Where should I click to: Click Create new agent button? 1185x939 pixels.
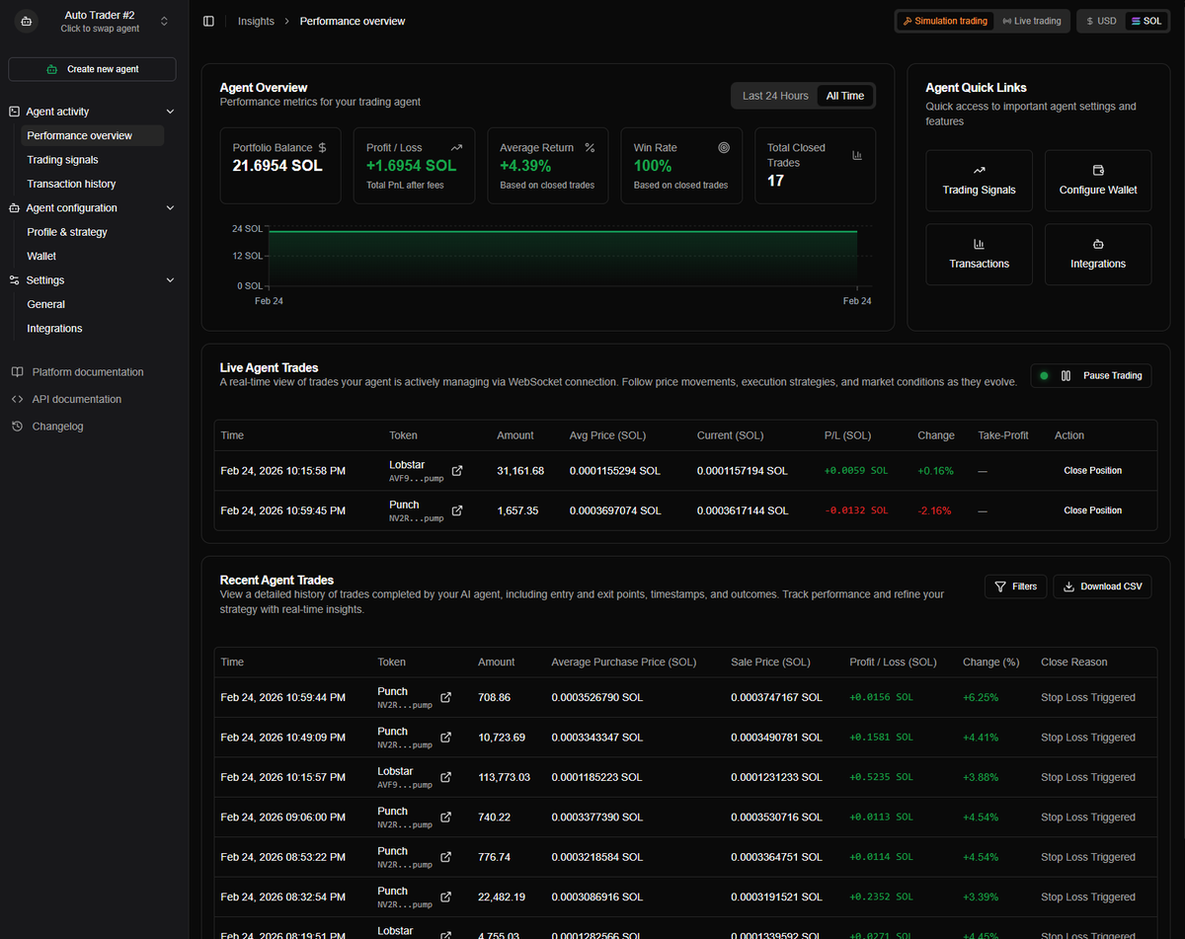92,69
